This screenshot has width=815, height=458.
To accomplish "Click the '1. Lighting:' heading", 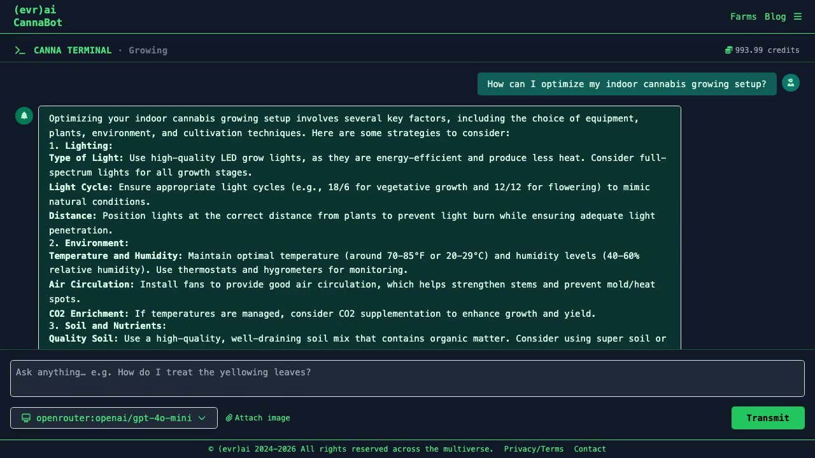I will coord(81,146).
